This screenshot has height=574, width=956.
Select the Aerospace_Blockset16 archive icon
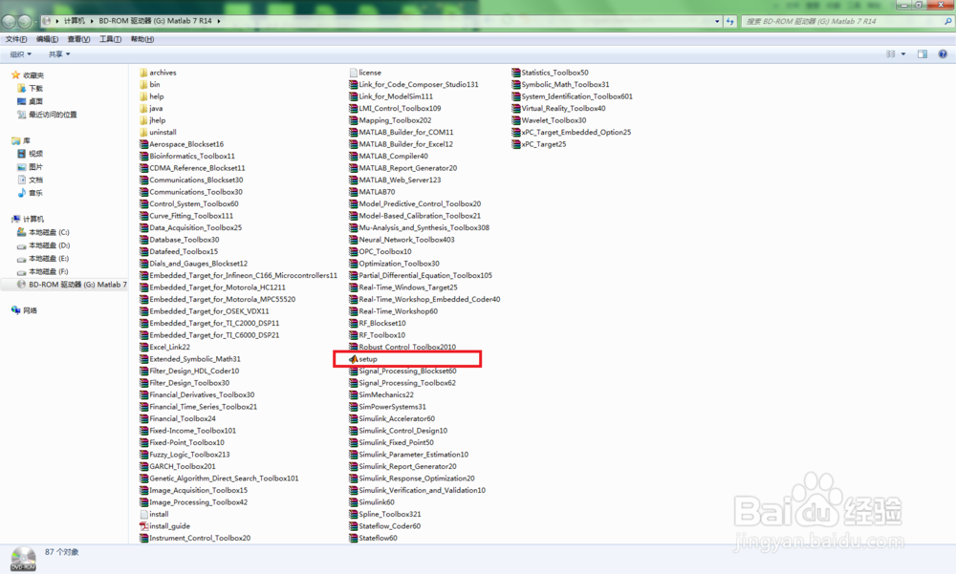[144, 144]
